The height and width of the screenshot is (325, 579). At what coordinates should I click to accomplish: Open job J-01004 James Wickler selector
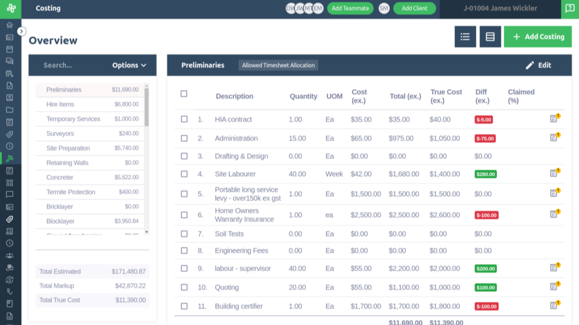click(x=500, y=8)
